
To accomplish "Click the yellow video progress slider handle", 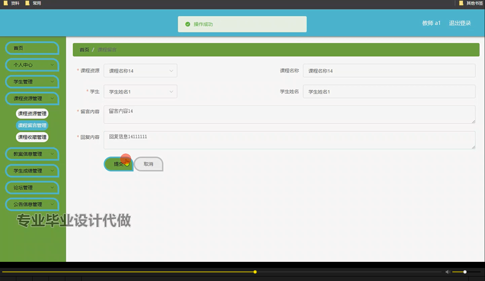I will (x=255, y=272).
